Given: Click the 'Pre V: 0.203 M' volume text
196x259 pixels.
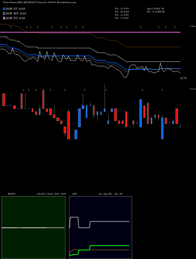Looking at the screenshot, I should click(x=156, y=12).
